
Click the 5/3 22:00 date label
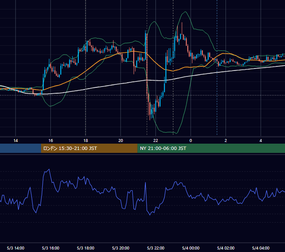coord(155,248)
